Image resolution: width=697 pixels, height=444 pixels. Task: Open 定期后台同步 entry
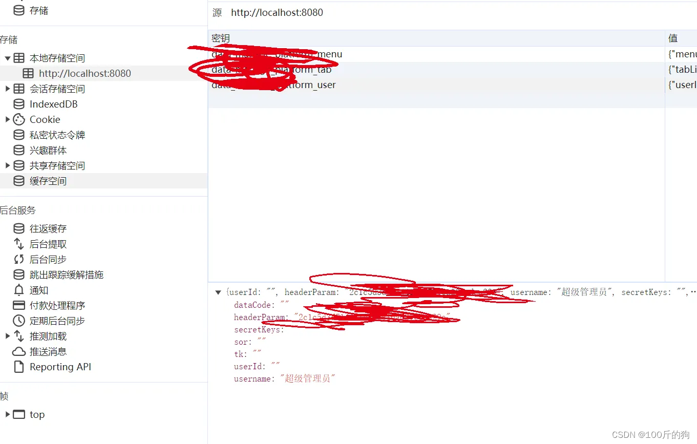pyautogui.click(x=57, y=321)
